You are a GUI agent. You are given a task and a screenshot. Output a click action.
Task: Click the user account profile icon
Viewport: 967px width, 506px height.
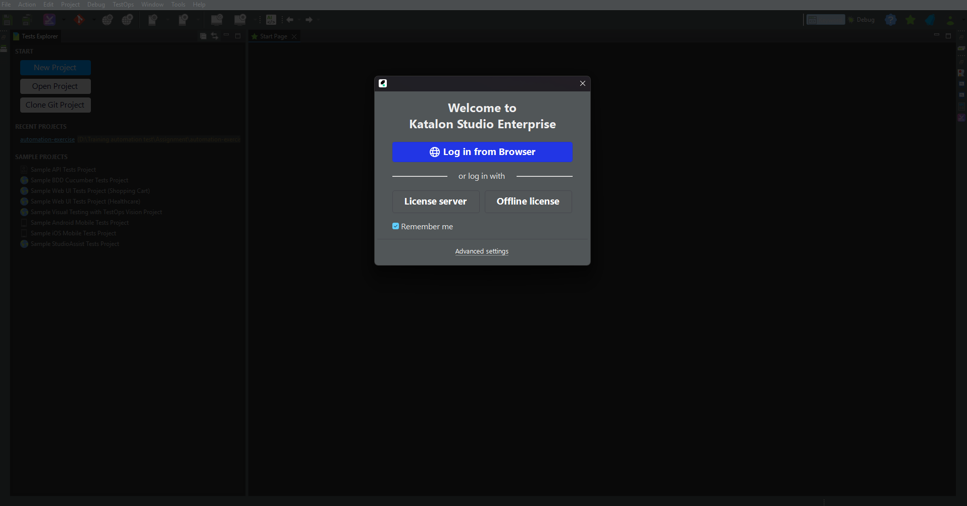click(x=950, y=20)
